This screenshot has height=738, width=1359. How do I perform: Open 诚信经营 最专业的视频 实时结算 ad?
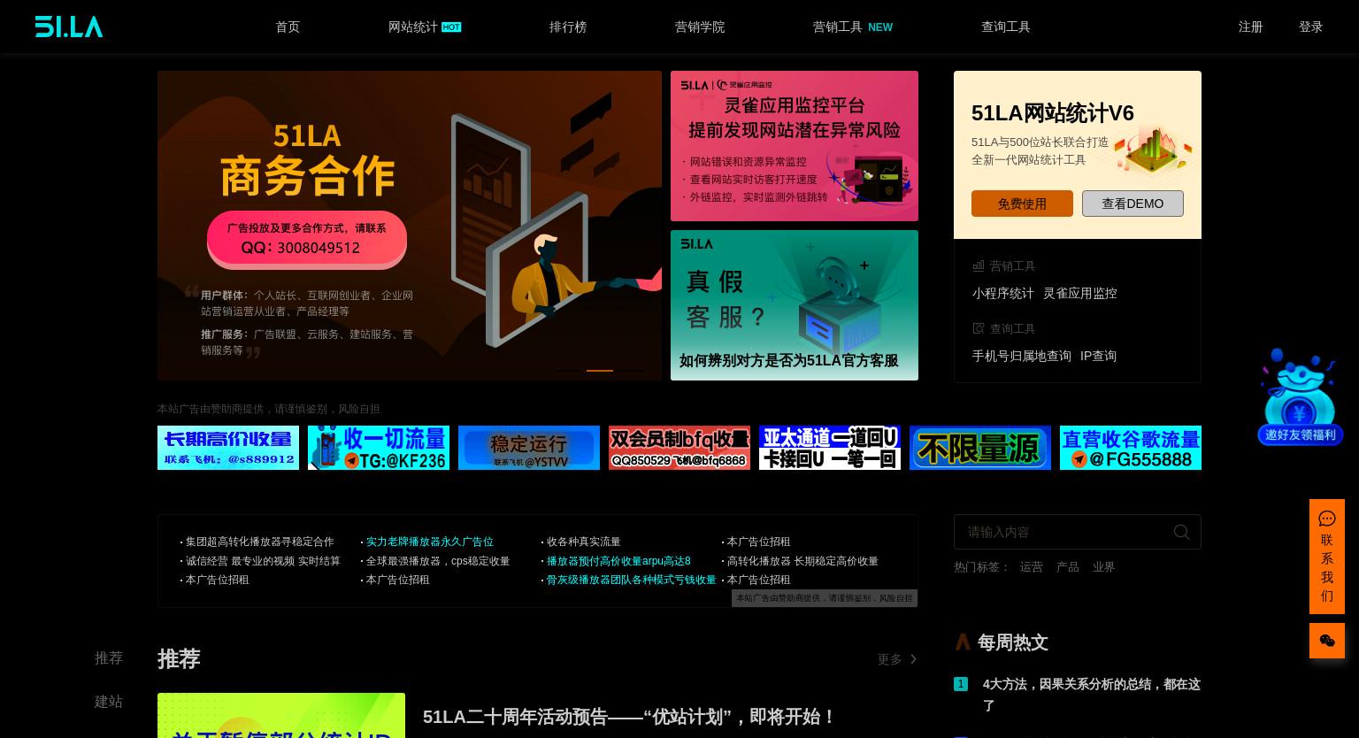[x=263, y=561]
